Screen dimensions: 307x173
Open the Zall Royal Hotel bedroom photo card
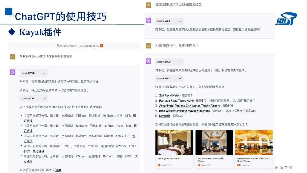click(174, 149)
